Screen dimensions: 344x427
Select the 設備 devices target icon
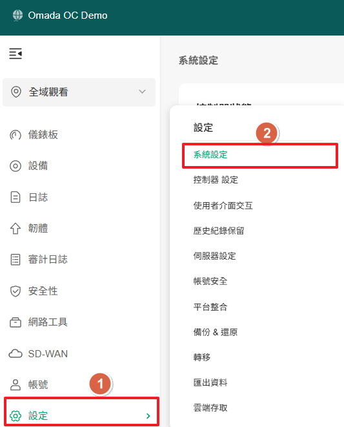(15, 166)
